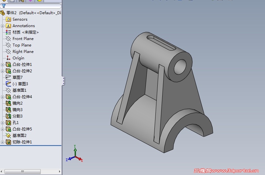
Task: Click the Origin icon
Action: 8,58
